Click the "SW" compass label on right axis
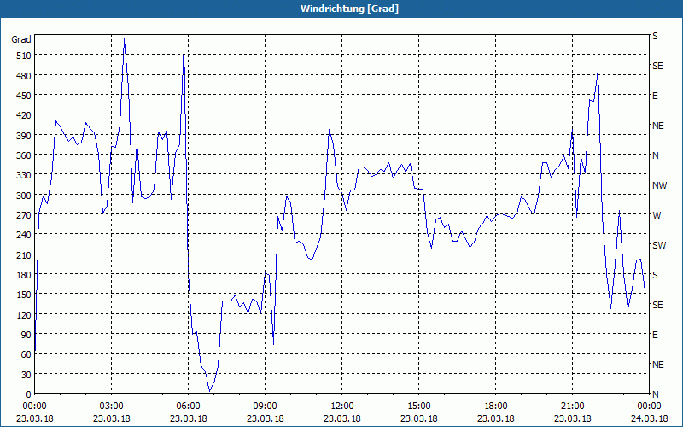 point(659,245)
